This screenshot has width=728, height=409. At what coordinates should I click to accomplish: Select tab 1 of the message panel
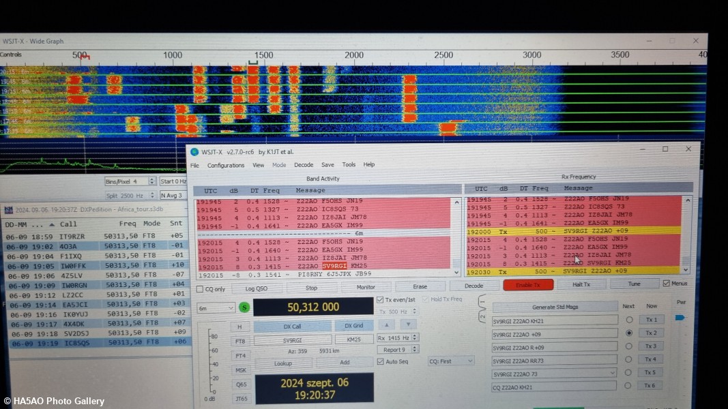click(x=482, y=301)
